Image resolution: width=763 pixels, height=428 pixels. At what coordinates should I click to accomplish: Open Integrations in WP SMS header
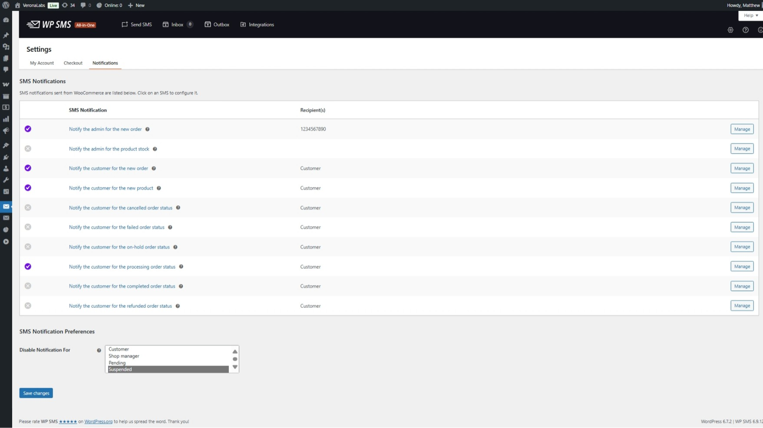click(257, 25)
